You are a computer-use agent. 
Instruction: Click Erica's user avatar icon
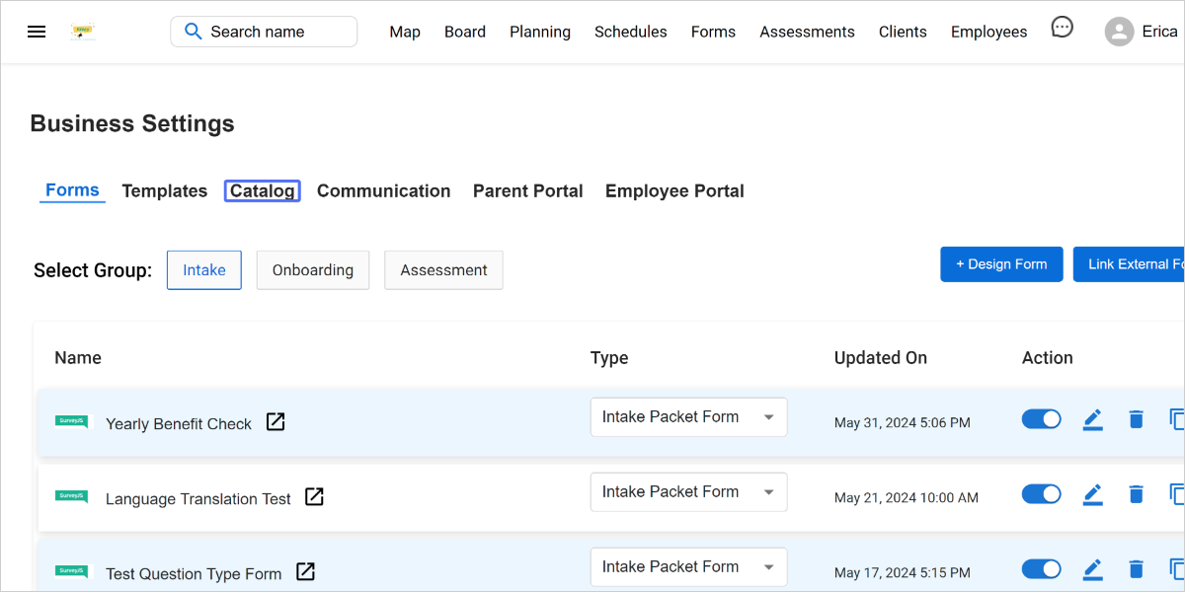(1119, 32)
